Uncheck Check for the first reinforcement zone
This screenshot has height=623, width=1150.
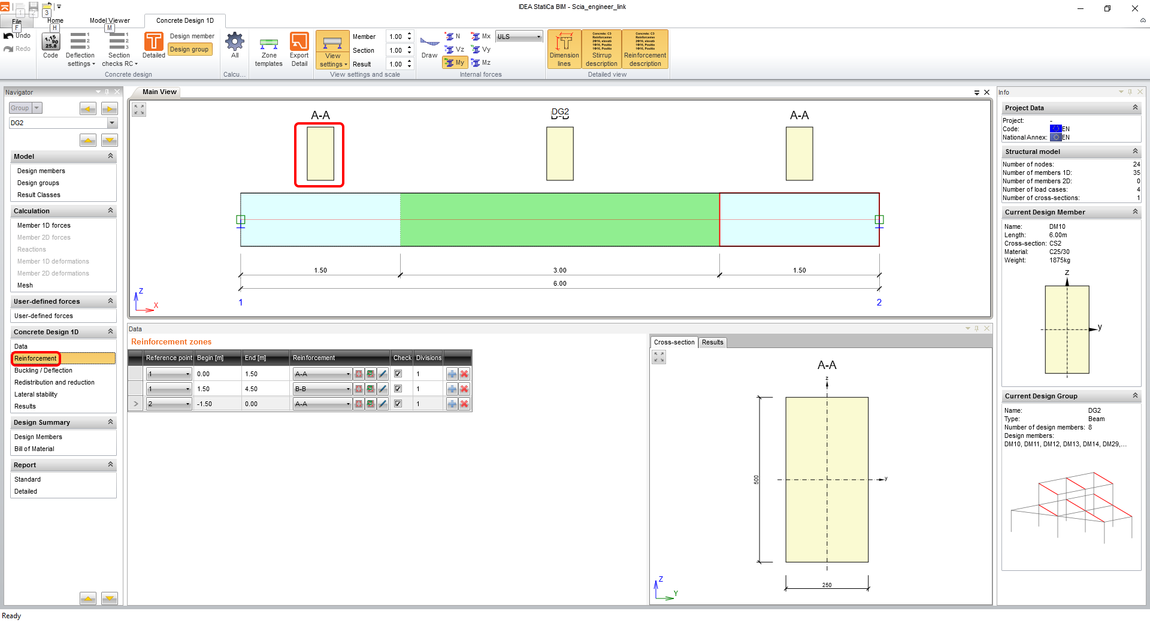[x=398, y=373]
